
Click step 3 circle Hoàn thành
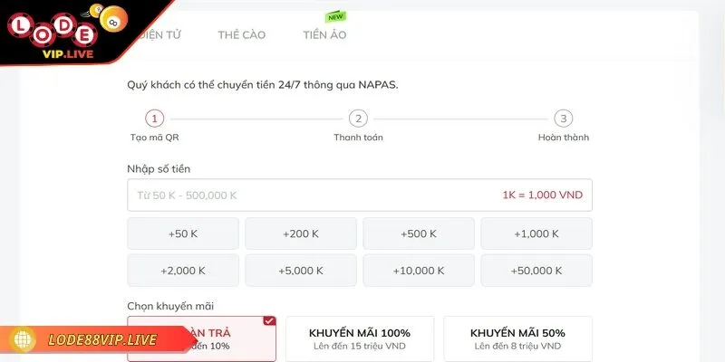coord(564,119)
